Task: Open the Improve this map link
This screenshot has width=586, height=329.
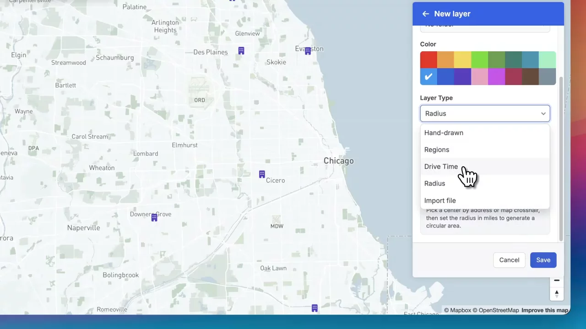Action: (x=545, y=310)
